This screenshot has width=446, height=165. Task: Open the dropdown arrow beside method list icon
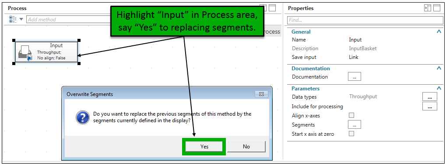point(21,20)
